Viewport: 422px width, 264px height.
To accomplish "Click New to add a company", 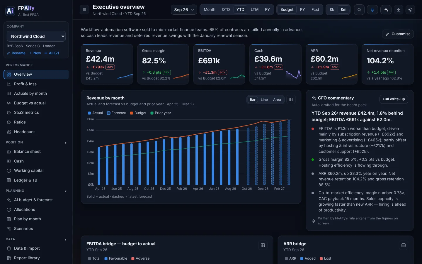I will (x=35, y=53).
